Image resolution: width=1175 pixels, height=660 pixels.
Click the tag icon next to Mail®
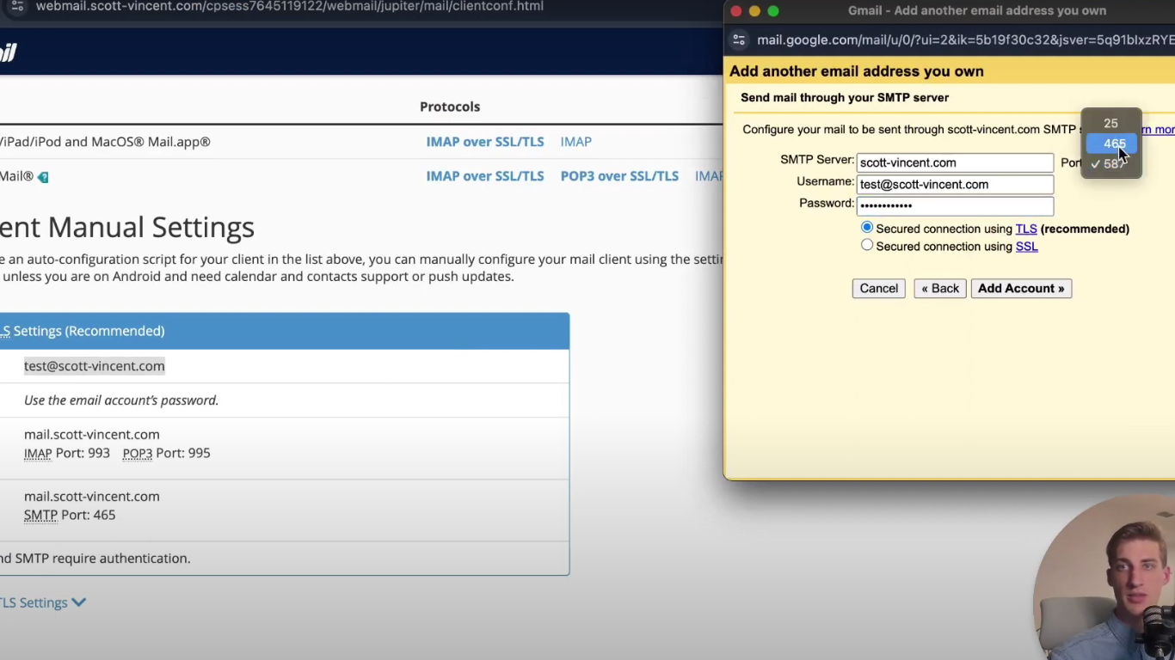[x=43, y=177]
